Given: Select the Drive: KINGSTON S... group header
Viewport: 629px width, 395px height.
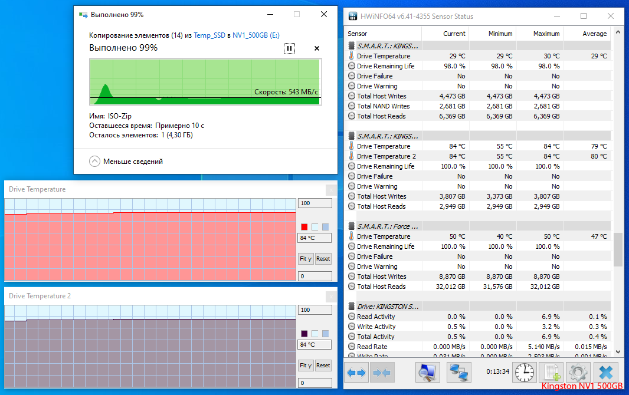Looking at the screenshot, I should (478, 307).
